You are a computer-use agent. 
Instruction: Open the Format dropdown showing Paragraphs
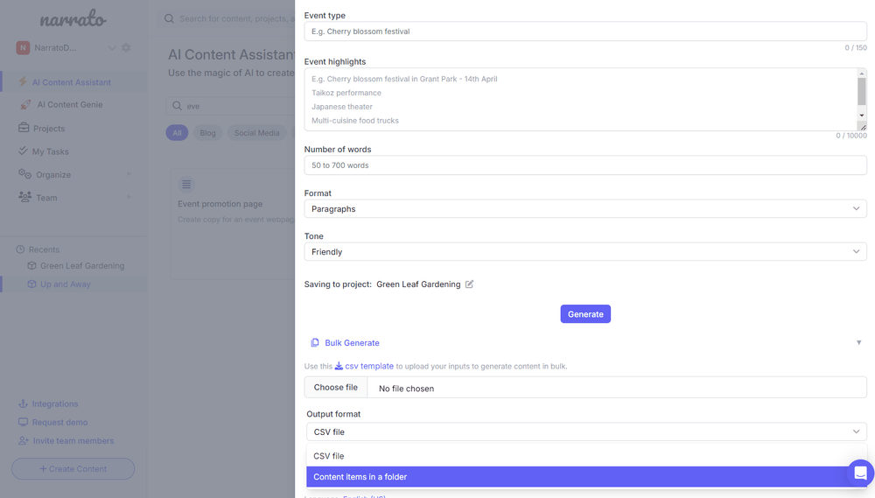[585, 209]
